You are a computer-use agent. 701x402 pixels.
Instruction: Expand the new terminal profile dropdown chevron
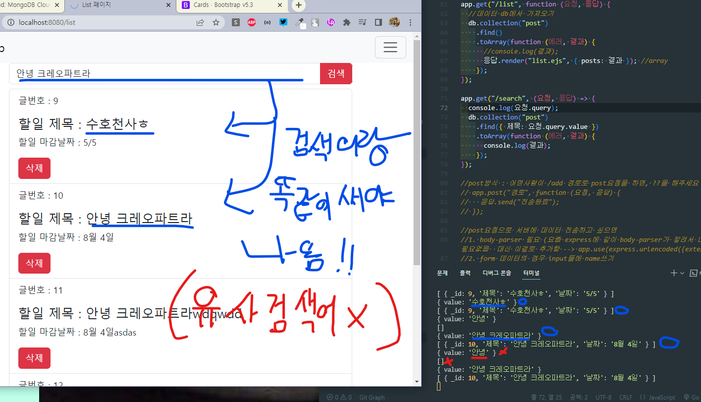[x=682, y=274]
